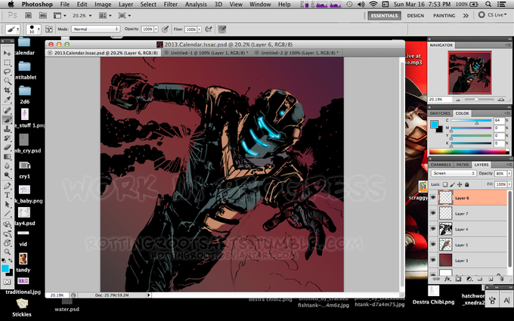Select the Eyedropper tool
Image resolution: width=514 pixels, height=321 pixels.
point(8,100)
